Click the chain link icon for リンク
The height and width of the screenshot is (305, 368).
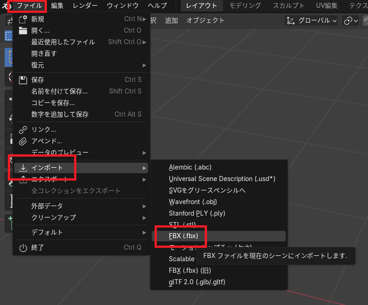click(23, 129)
